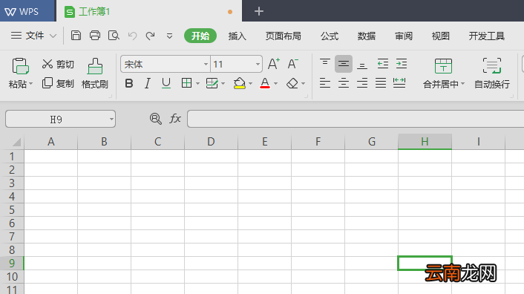This screenshot has height=294, width=524.
Task: Switch to the 插入 tab
Action: (x=238, y=36)
